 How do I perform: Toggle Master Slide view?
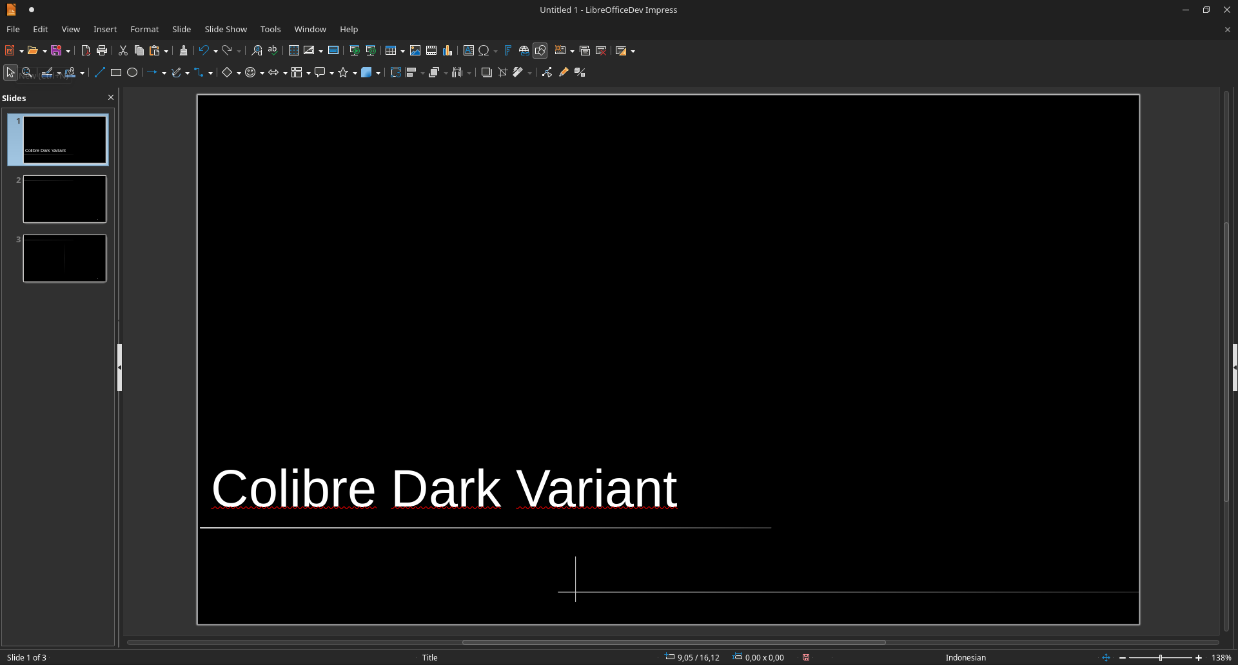(x=333, y=51)
